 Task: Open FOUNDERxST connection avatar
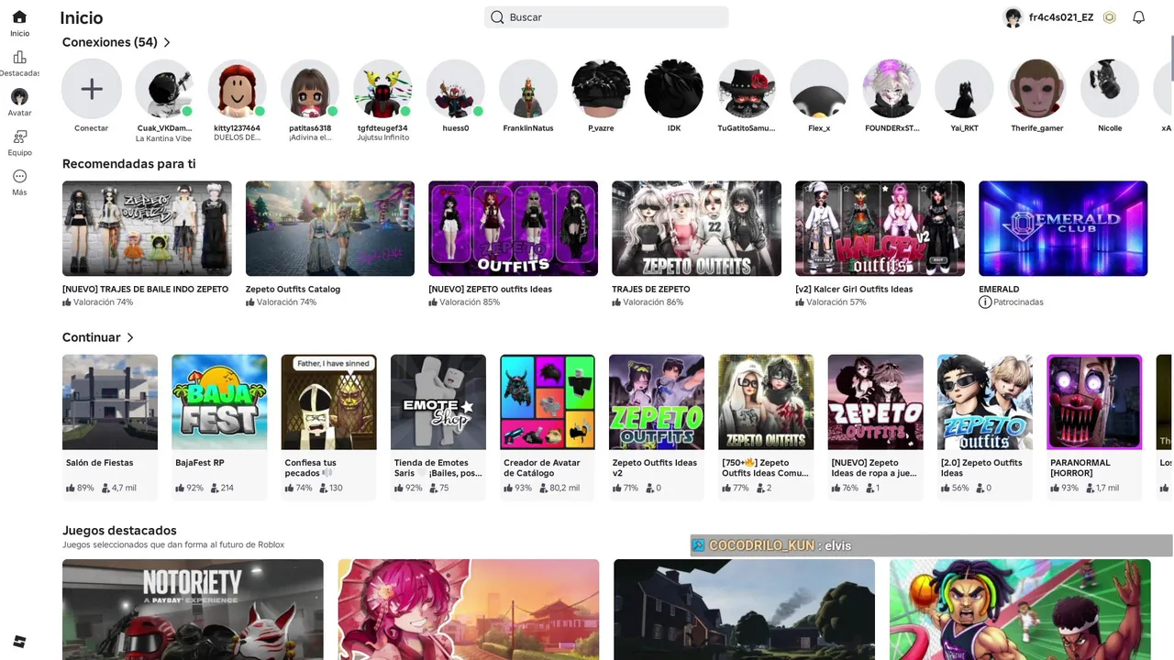click(x=892, y=89)
